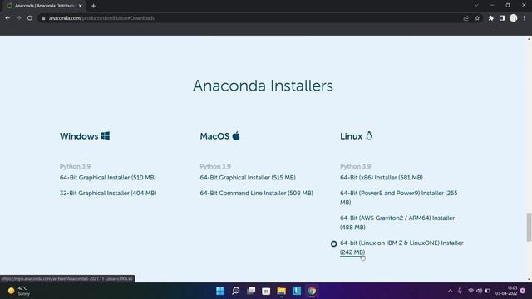Open taskbar Search

click(x=235, y=291)
